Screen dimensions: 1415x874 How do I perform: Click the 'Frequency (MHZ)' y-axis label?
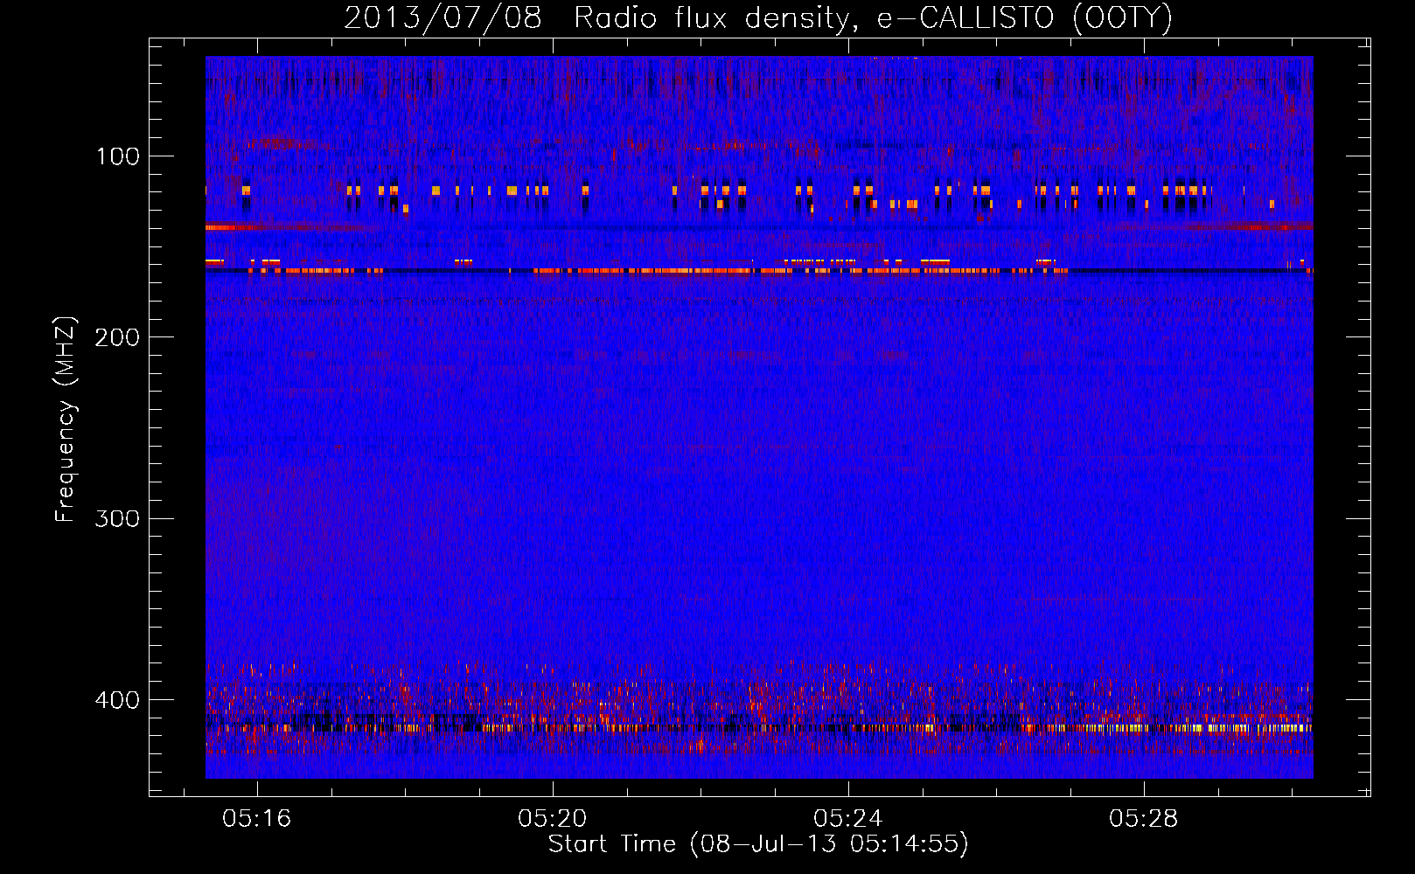66,419
